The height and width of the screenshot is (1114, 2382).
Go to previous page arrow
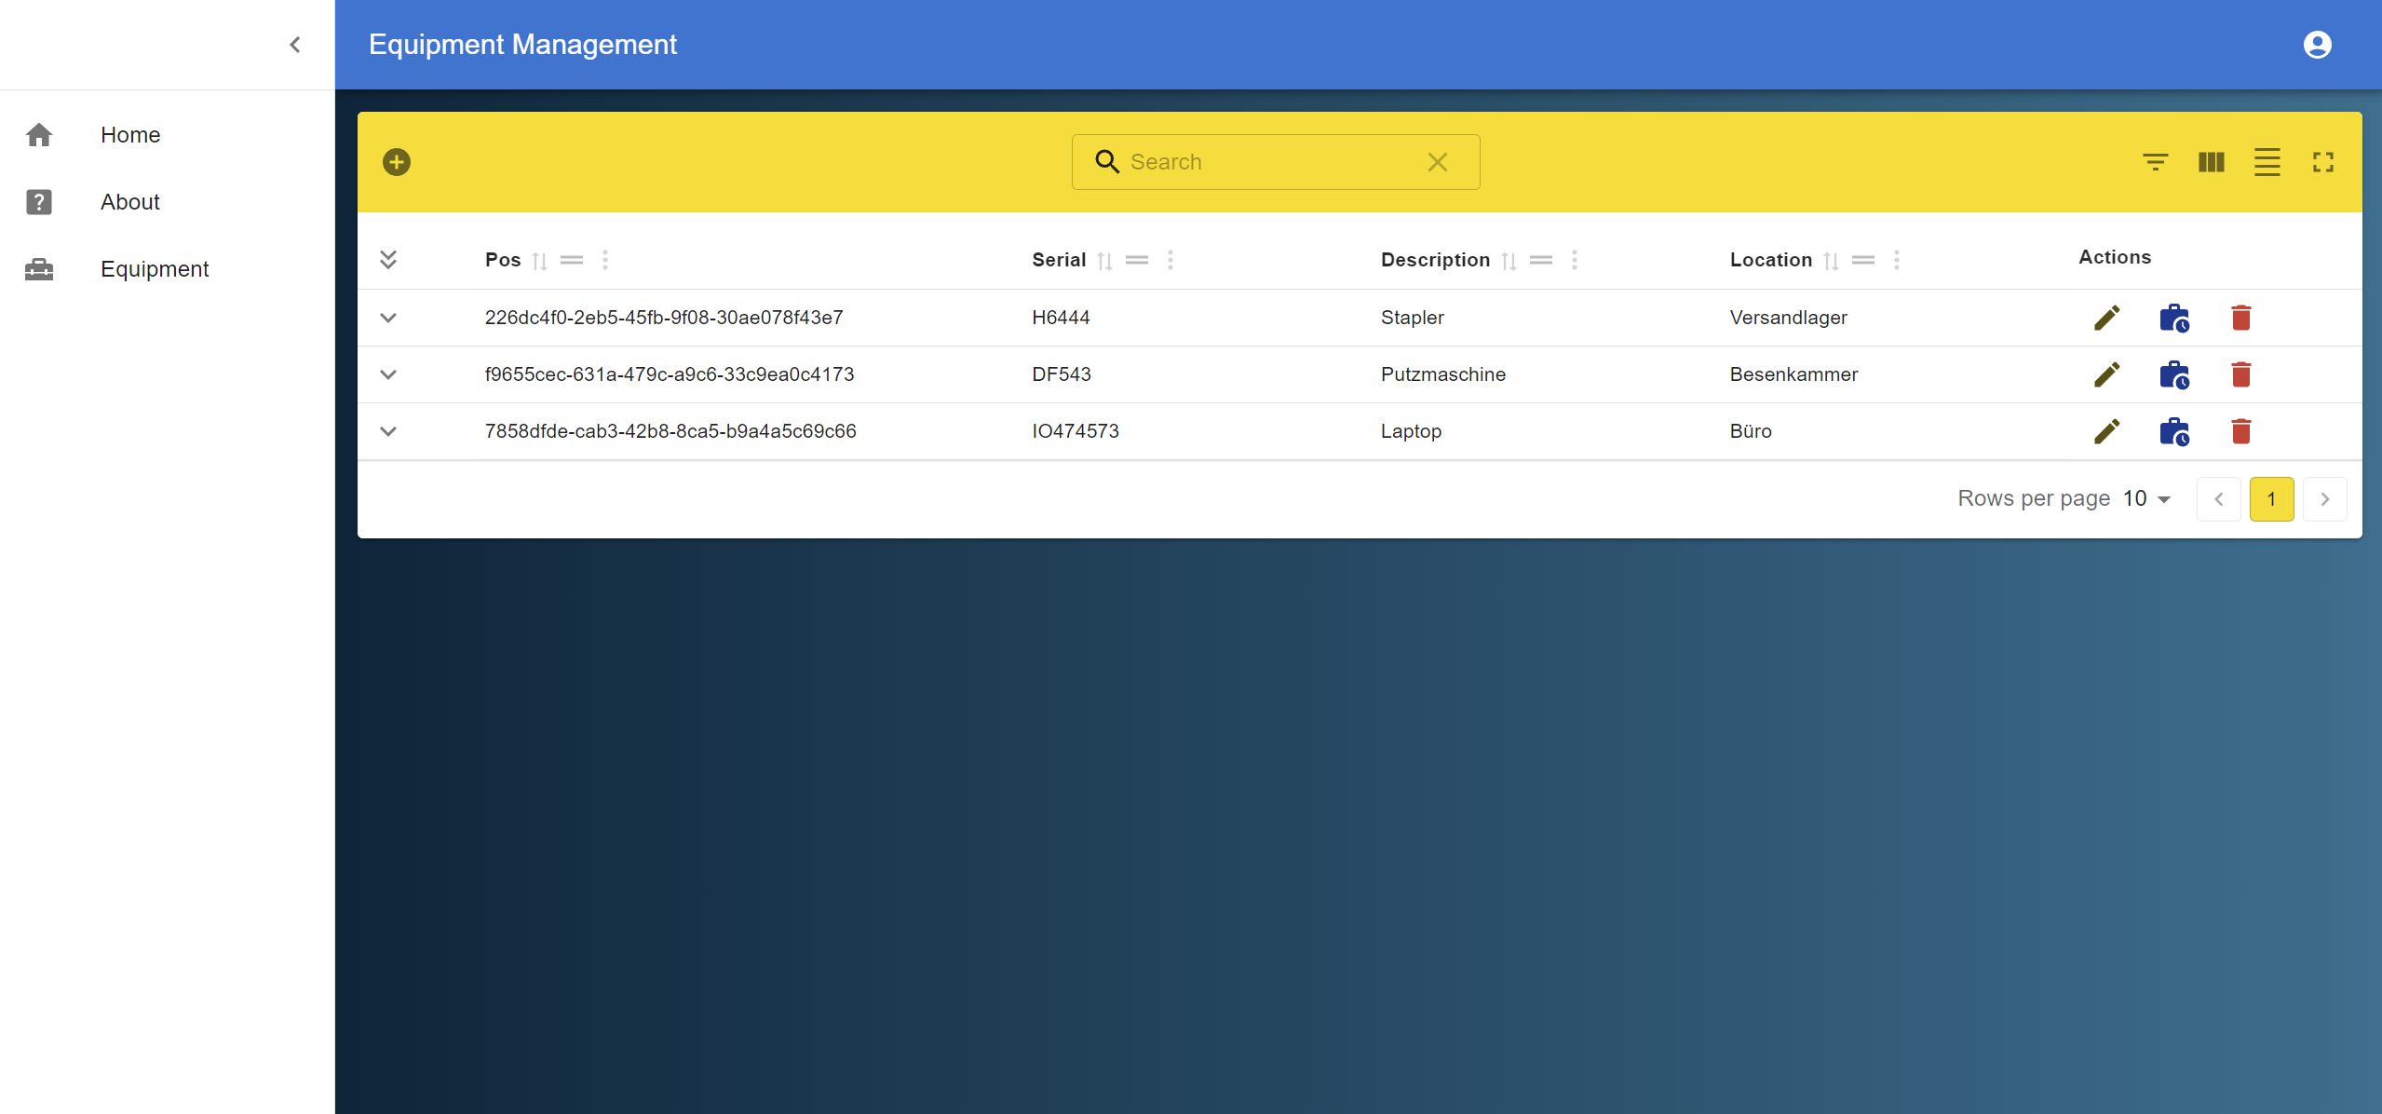pos(2218,499)
